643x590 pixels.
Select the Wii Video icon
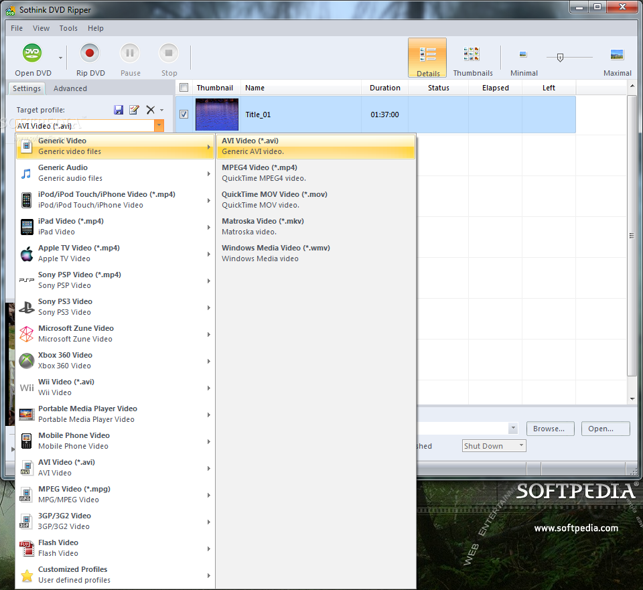pos(27,388)
